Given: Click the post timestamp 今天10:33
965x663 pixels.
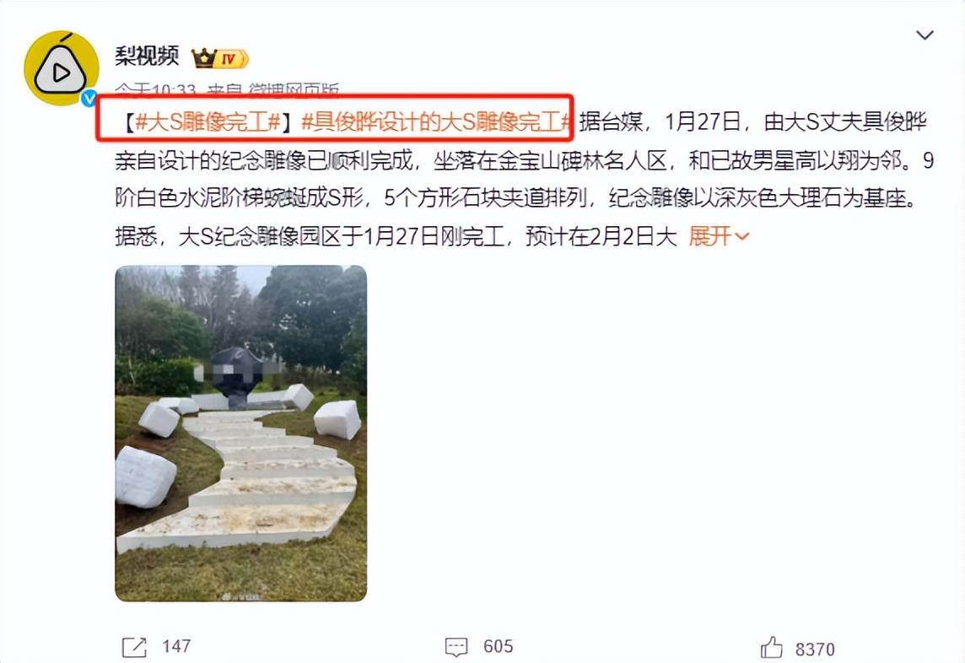Looking at the screenshot, I should coord(156,91).
